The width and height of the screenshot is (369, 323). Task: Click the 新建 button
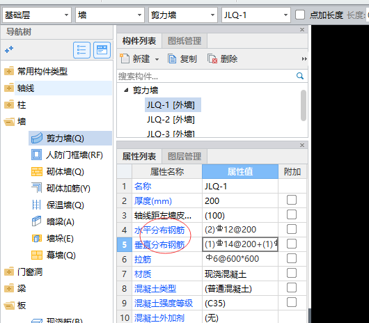coord(139,58)
